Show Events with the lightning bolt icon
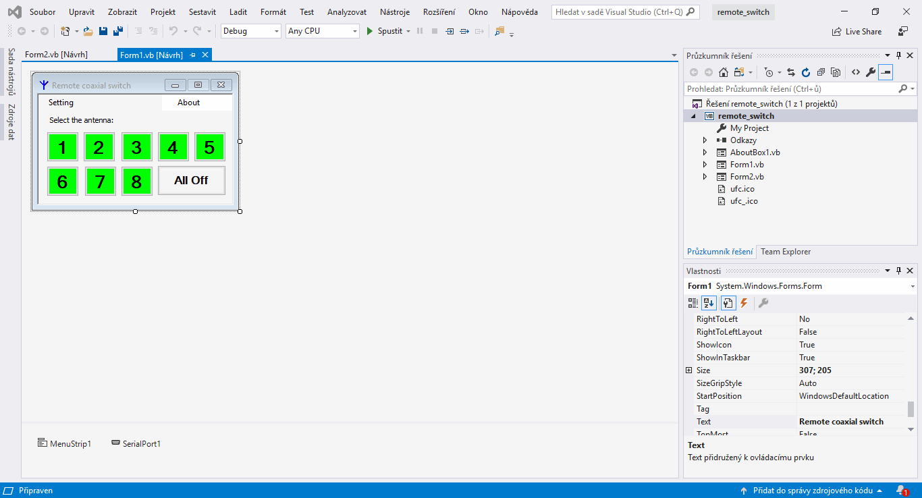The height and width of the screenshot is (498, 922). pos(744,303)
